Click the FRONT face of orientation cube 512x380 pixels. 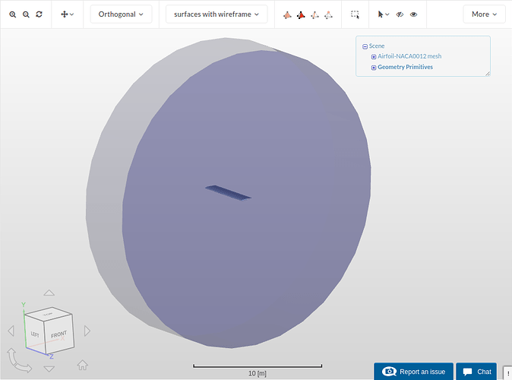pos(58,335)
